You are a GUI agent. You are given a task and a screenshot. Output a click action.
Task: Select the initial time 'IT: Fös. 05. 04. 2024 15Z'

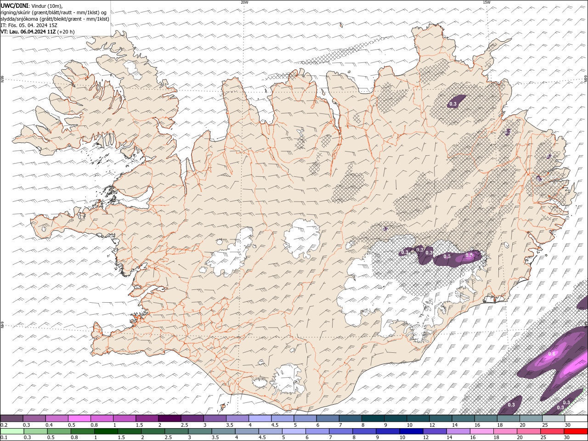pyautogui.click(x=29, y=25)
